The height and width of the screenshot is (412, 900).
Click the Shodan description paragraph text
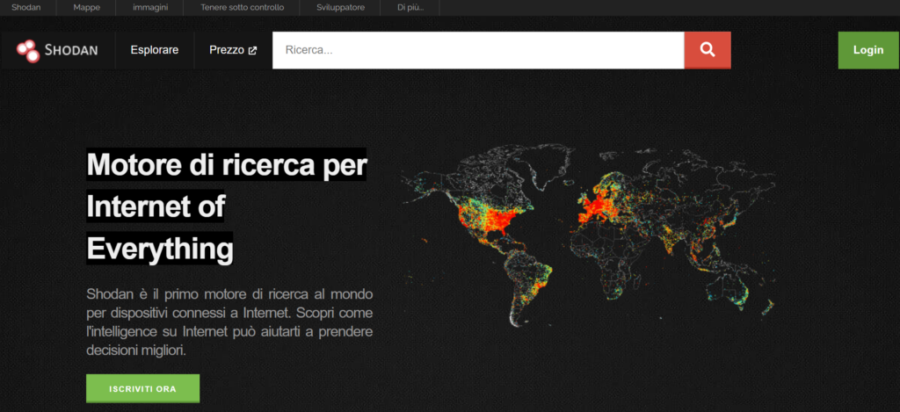tap(229, 322)
